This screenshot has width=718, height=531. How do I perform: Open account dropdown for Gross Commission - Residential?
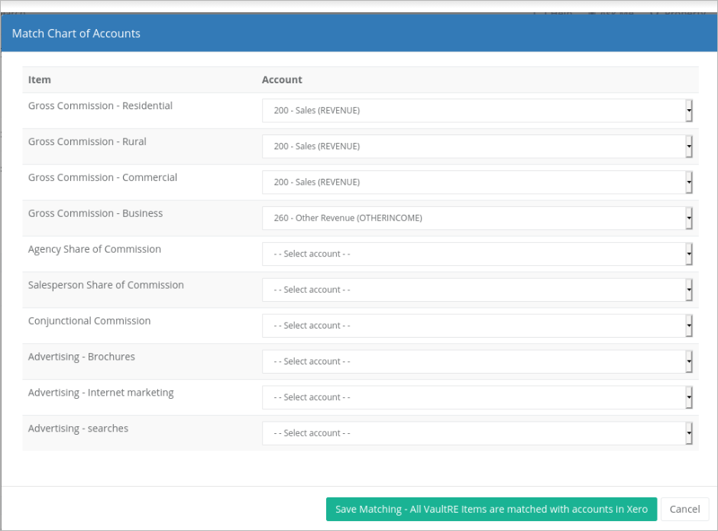[x=477, y=111]
